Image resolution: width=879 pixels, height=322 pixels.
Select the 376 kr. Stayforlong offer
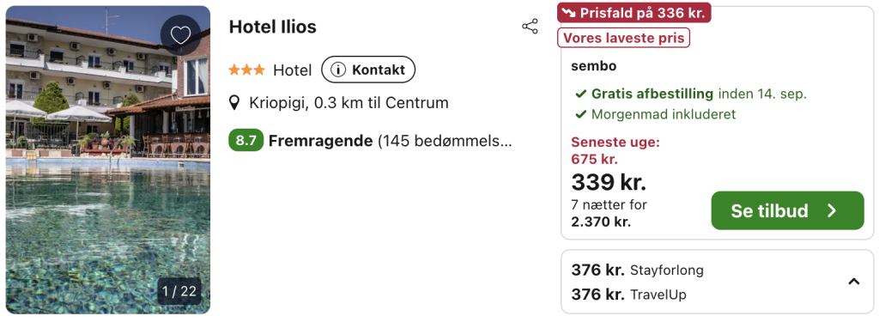point(638,270)
